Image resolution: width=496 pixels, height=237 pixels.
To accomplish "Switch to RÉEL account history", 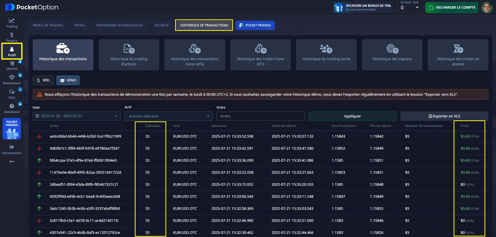I will tap(43, 80).
